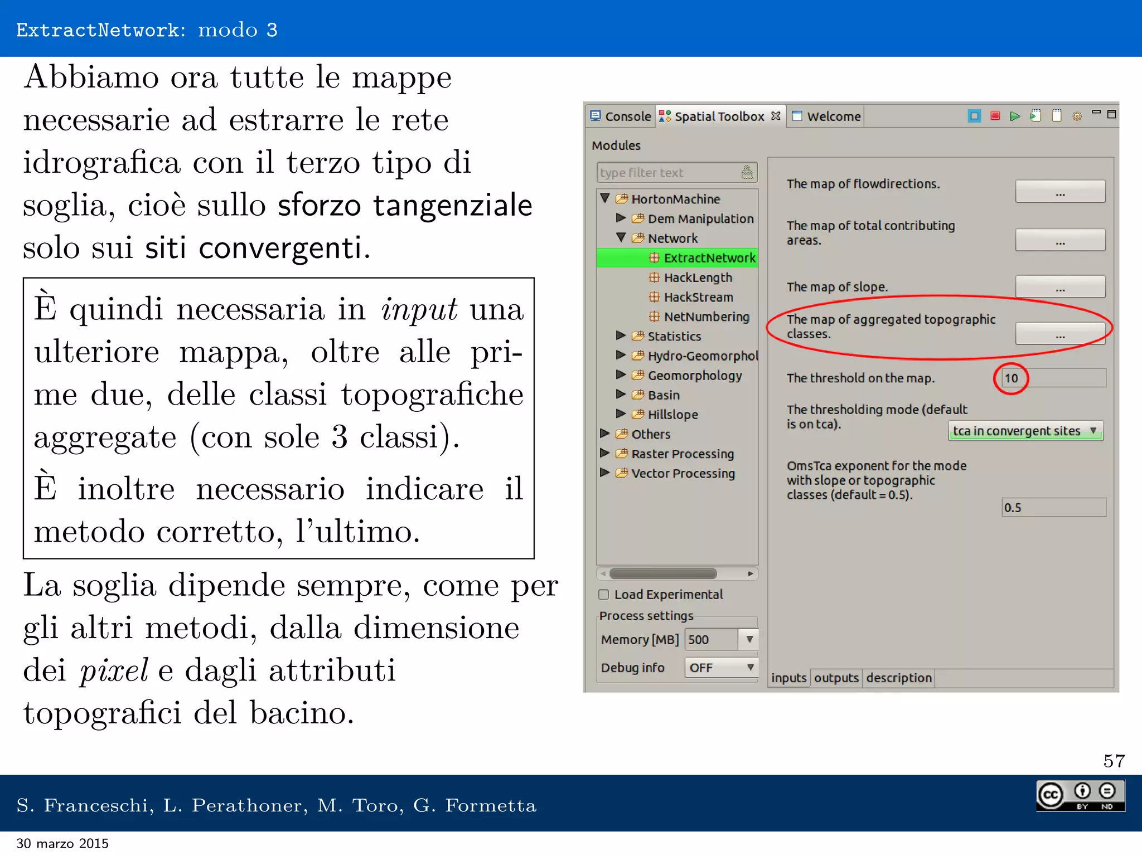
Task: Select the inputs tab
Action: tap(788, 678)
